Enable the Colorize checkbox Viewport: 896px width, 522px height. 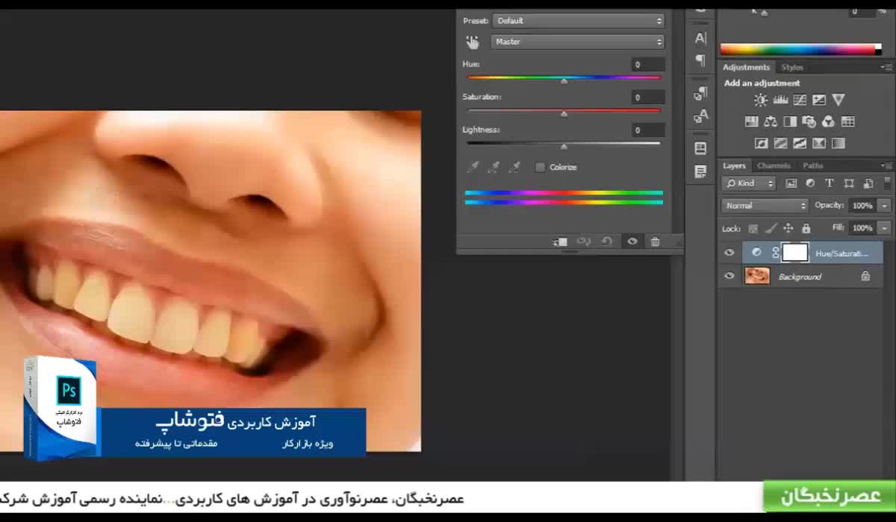point(540,167)
